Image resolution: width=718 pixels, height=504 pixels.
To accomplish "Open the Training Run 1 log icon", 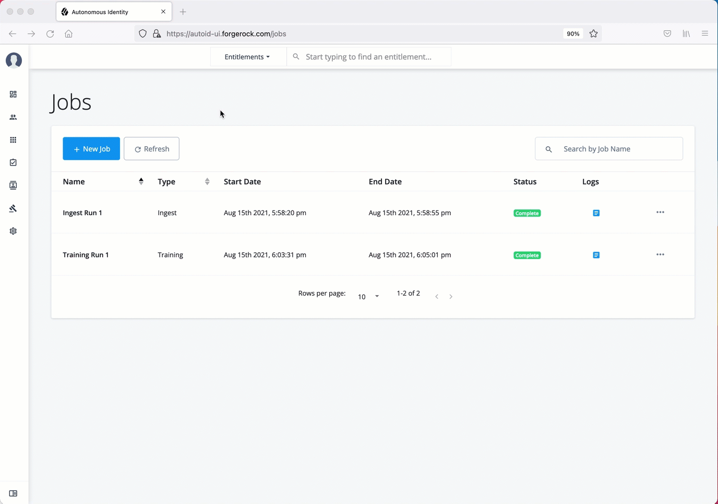I will click(596, 255).
